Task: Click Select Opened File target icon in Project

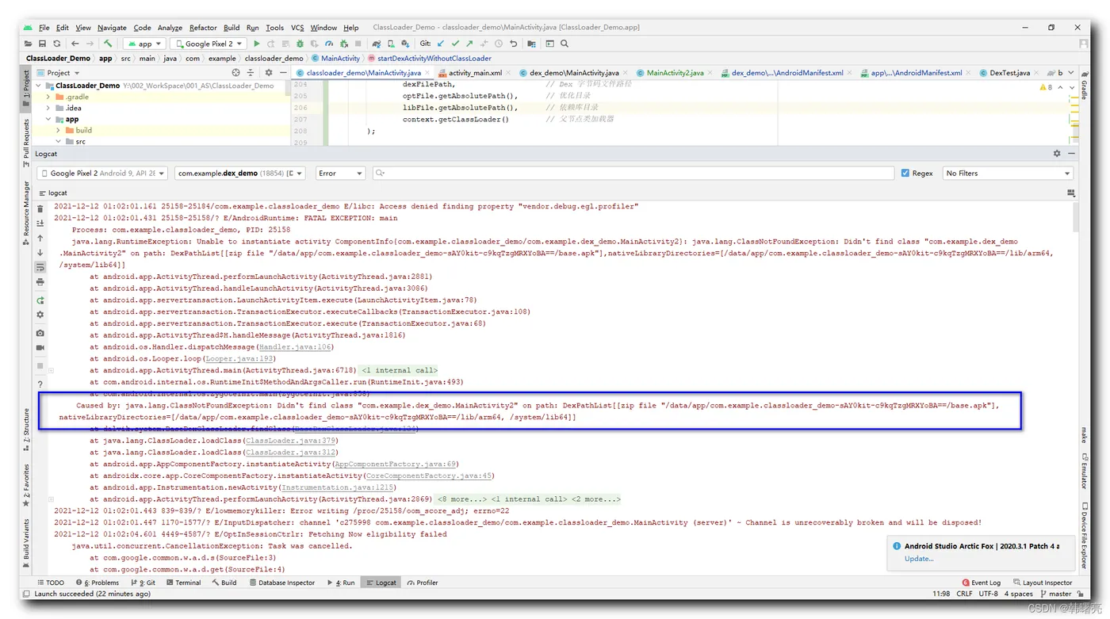Action: pos(235,72)
